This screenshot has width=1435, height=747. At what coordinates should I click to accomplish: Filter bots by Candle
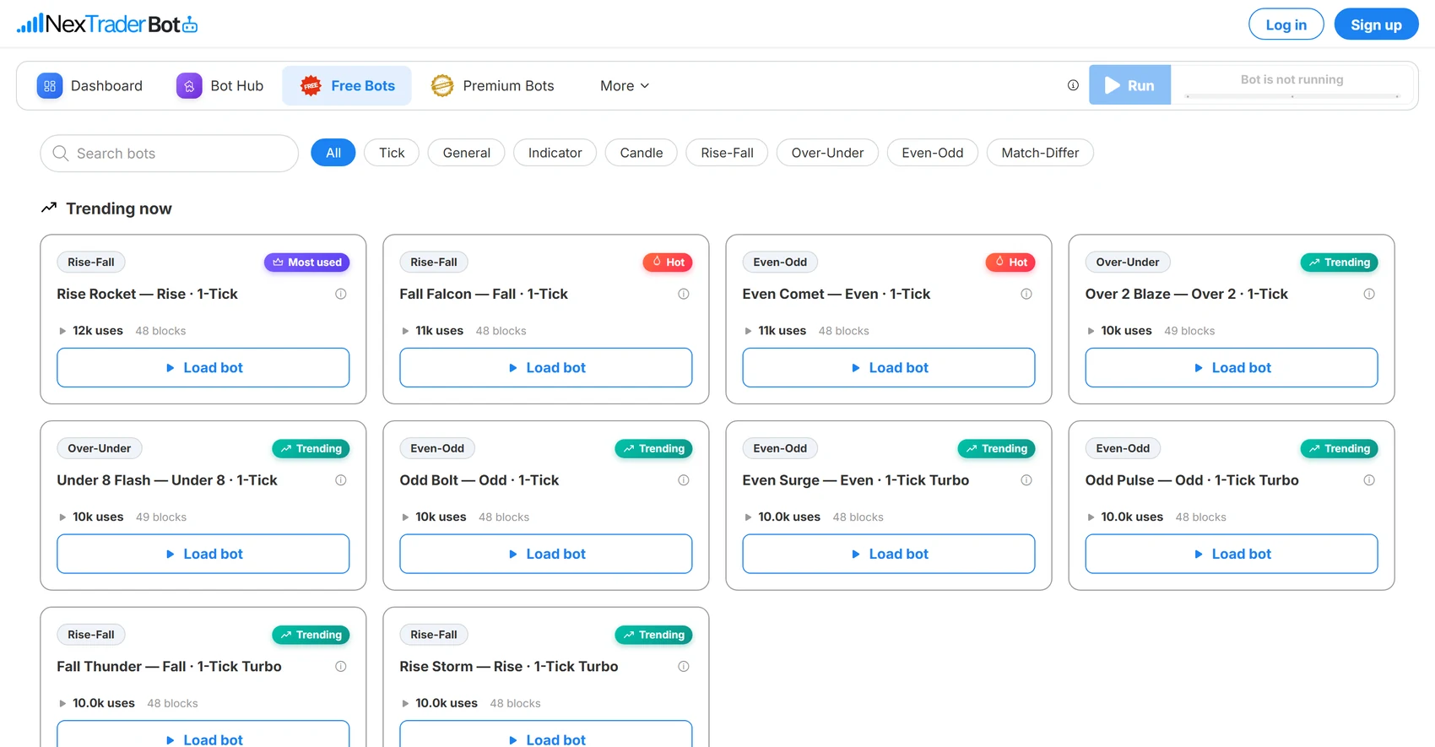click(x=641, y=153)
